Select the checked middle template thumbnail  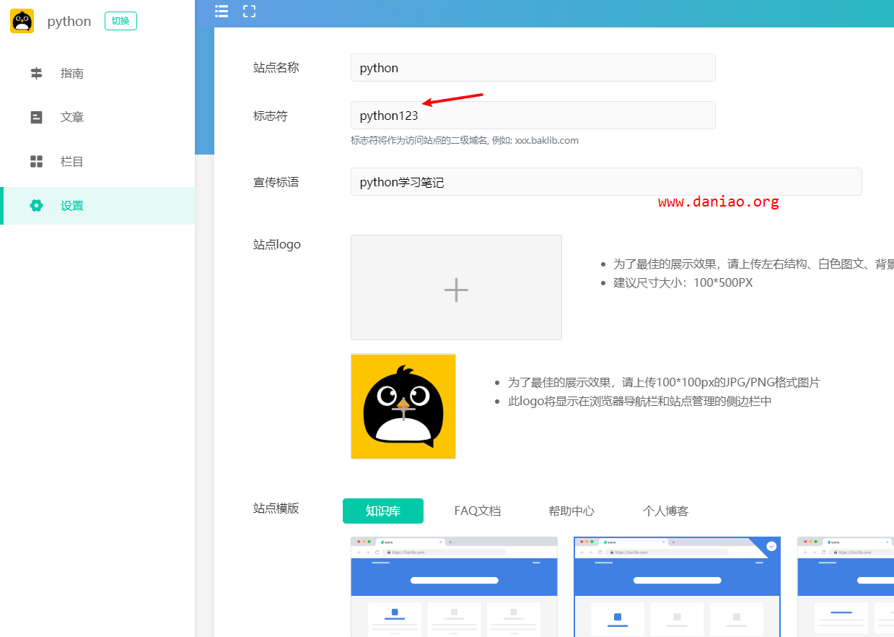point(677,586)
